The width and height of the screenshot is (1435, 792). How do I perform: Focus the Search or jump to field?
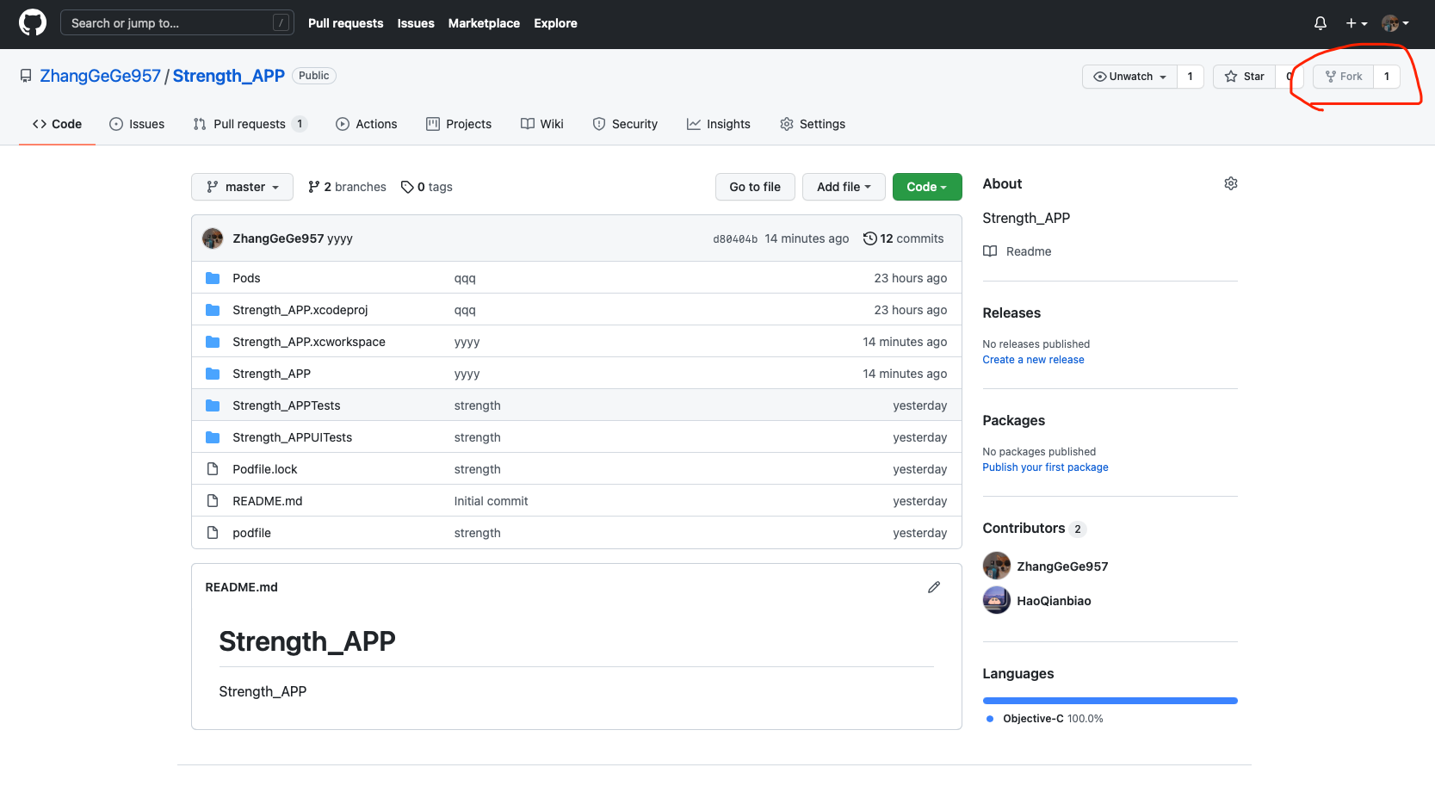click(x=177, y=23)
